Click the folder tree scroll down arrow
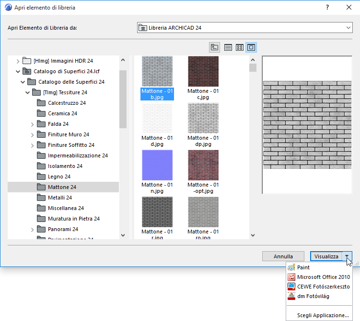 123,235
